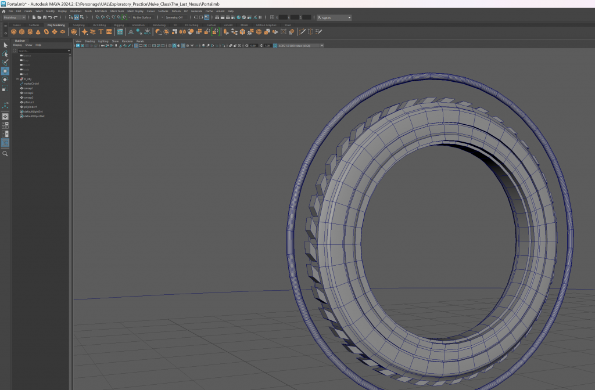
Task: Switch to the Rigging shelf tab
Action: point(119,25)
